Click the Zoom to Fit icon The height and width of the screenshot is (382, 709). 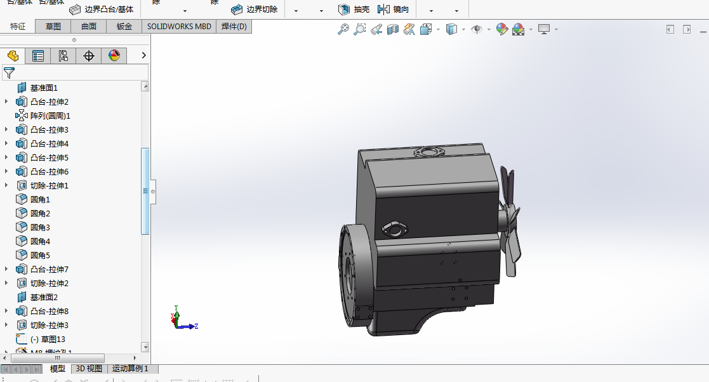click(343, 29)
